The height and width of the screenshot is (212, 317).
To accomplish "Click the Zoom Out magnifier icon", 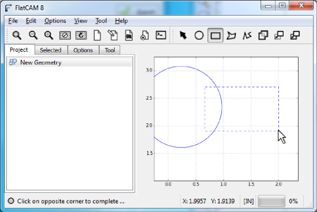I will click(33, 35).
